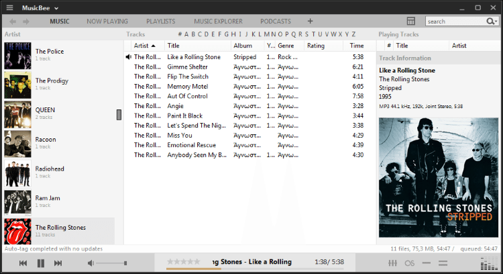Open the PLAYLISTS tab
Screen dimensions: 503x274
point(161,21)
